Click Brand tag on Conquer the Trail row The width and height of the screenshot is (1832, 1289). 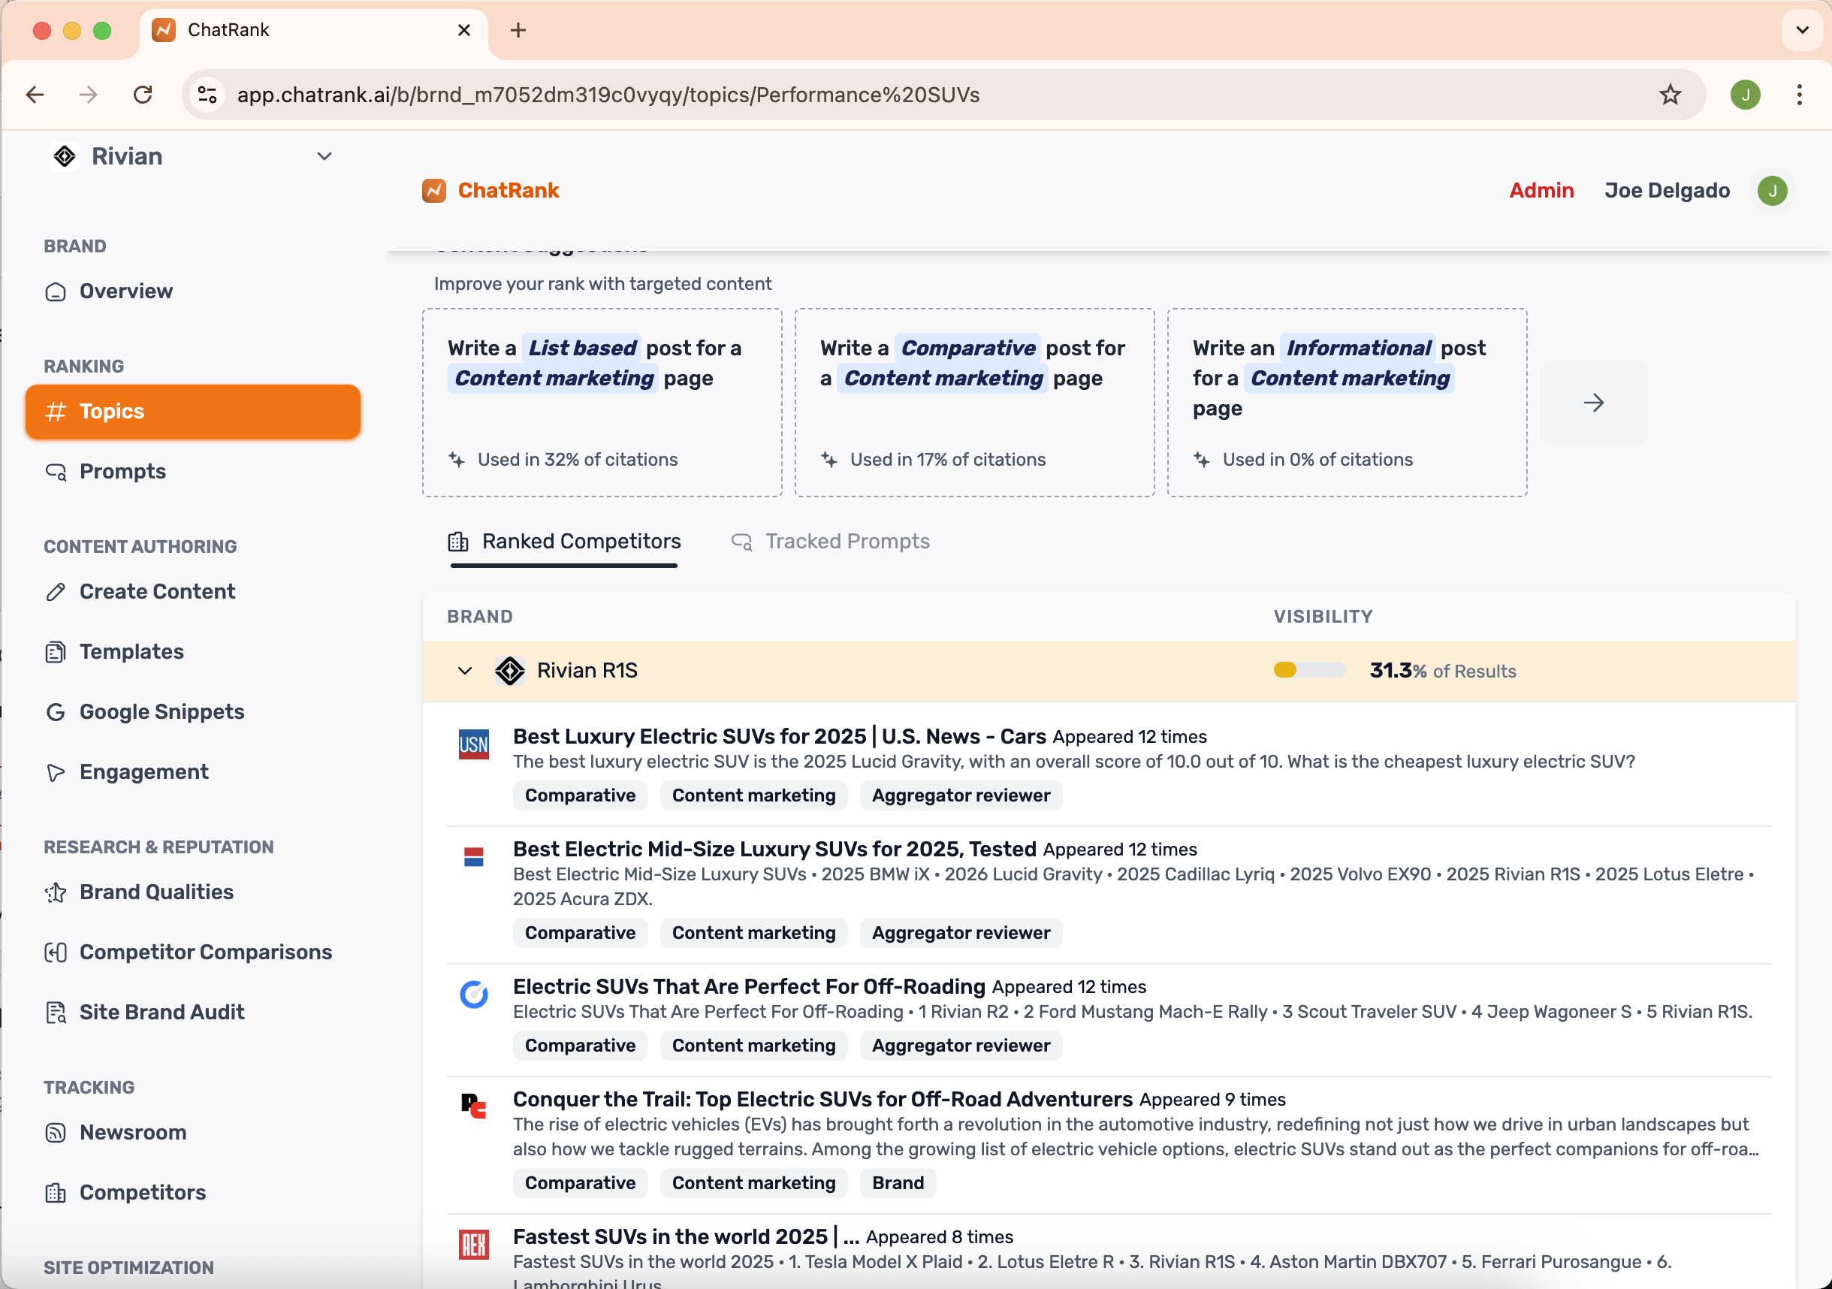click(x=898, y=1184)
